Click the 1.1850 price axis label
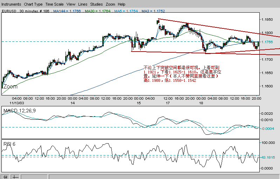The image size is (280, 179). (267, 20)
